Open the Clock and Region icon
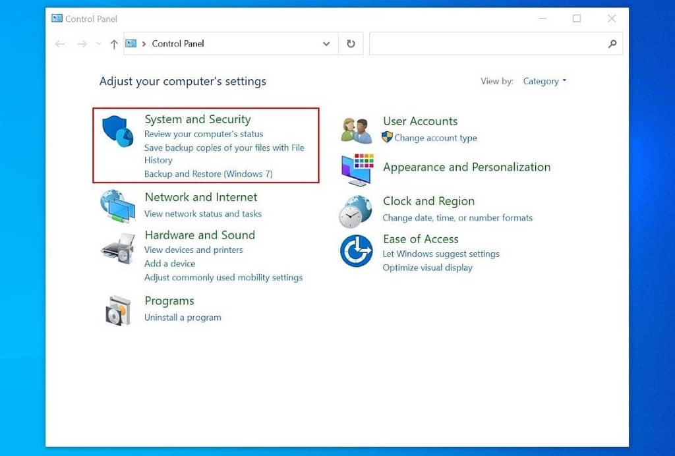Screen dimensions: 675x456 click(355, 212)
